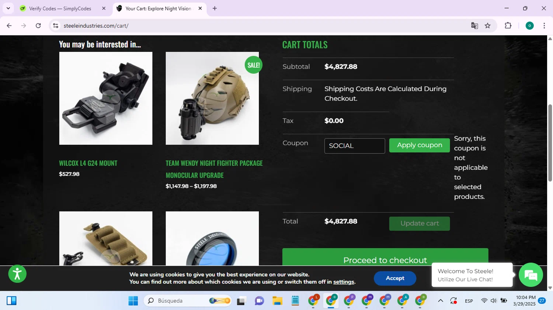The height and width of the screenshot is (310, 553).
Task: Open the Windows Start menu
Action: point(133,301)
